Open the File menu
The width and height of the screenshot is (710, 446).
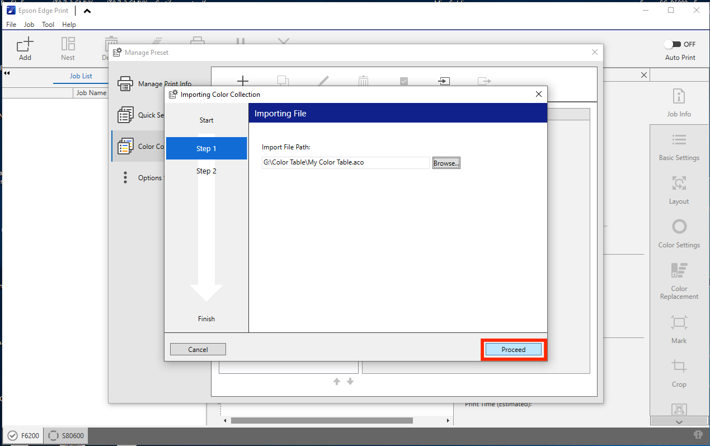11,25
